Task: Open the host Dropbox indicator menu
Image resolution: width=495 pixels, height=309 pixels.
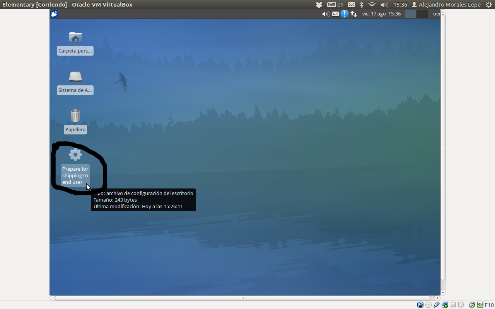Action: (319, 5)
